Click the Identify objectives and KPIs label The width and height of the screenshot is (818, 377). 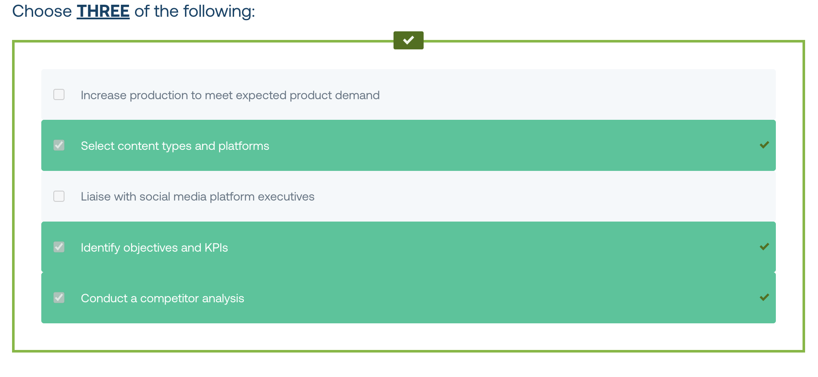click(154, 248)
